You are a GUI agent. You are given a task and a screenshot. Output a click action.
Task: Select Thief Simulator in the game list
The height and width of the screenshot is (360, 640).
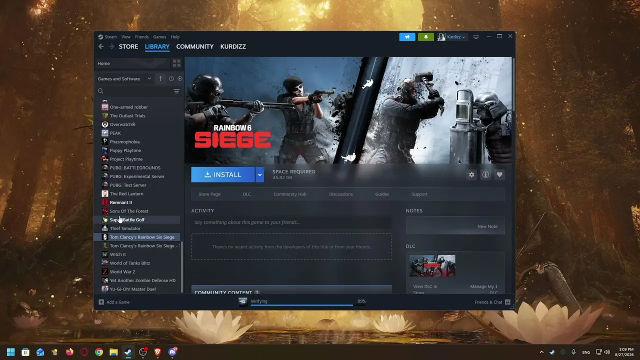[x=125, y=228]
